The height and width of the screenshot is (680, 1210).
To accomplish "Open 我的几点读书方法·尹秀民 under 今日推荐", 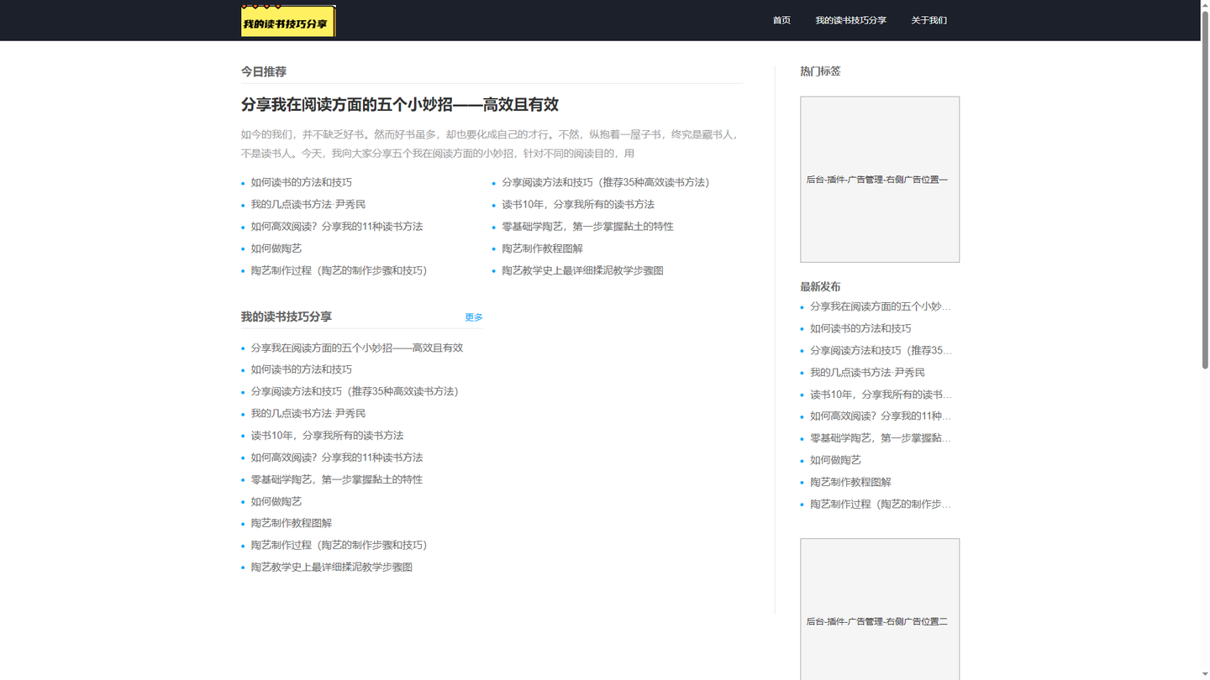I will coord(308,204).
